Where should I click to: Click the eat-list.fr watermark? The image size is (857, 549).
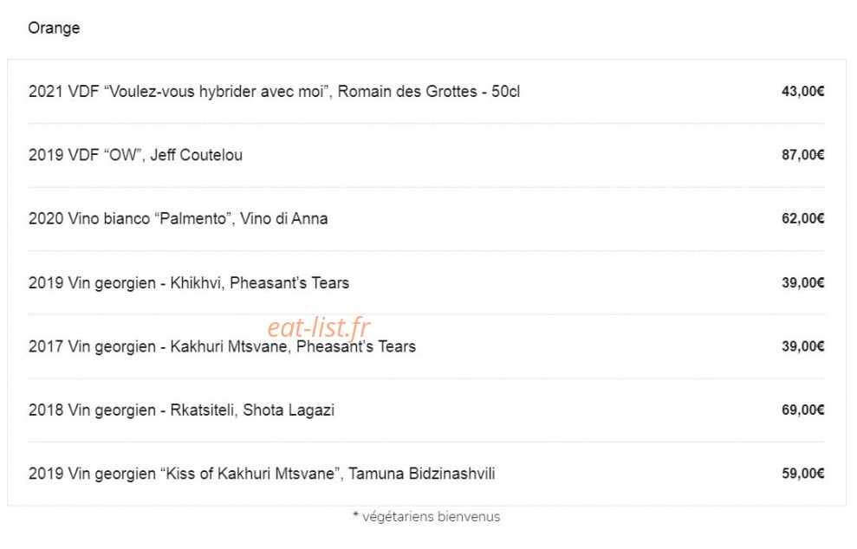pyautogui.click(x=319, y=328)
